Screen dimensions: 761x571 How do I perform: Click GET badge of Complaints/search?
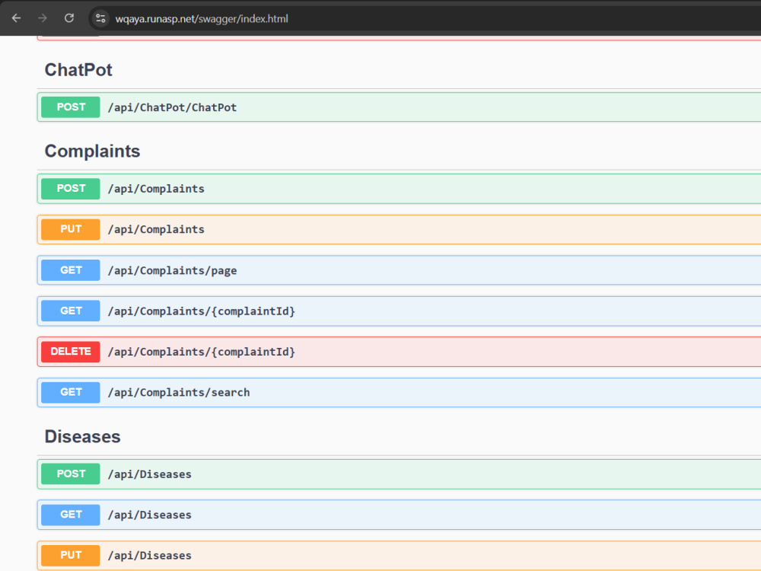pyautogui.click(x=70, y=393)
